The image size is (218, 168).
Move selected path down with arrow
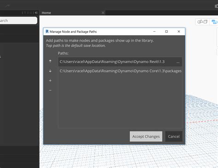(50, 71)
